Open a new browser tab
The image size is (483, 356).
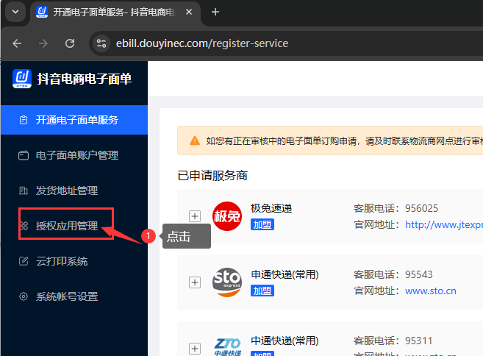tap(215, 12)
